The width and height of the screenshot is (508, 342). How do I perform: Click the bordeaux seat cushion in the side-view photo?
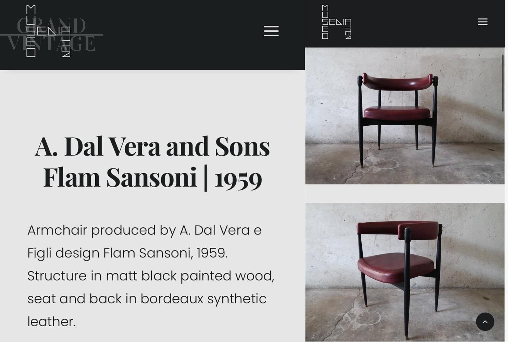pos(387,267)
